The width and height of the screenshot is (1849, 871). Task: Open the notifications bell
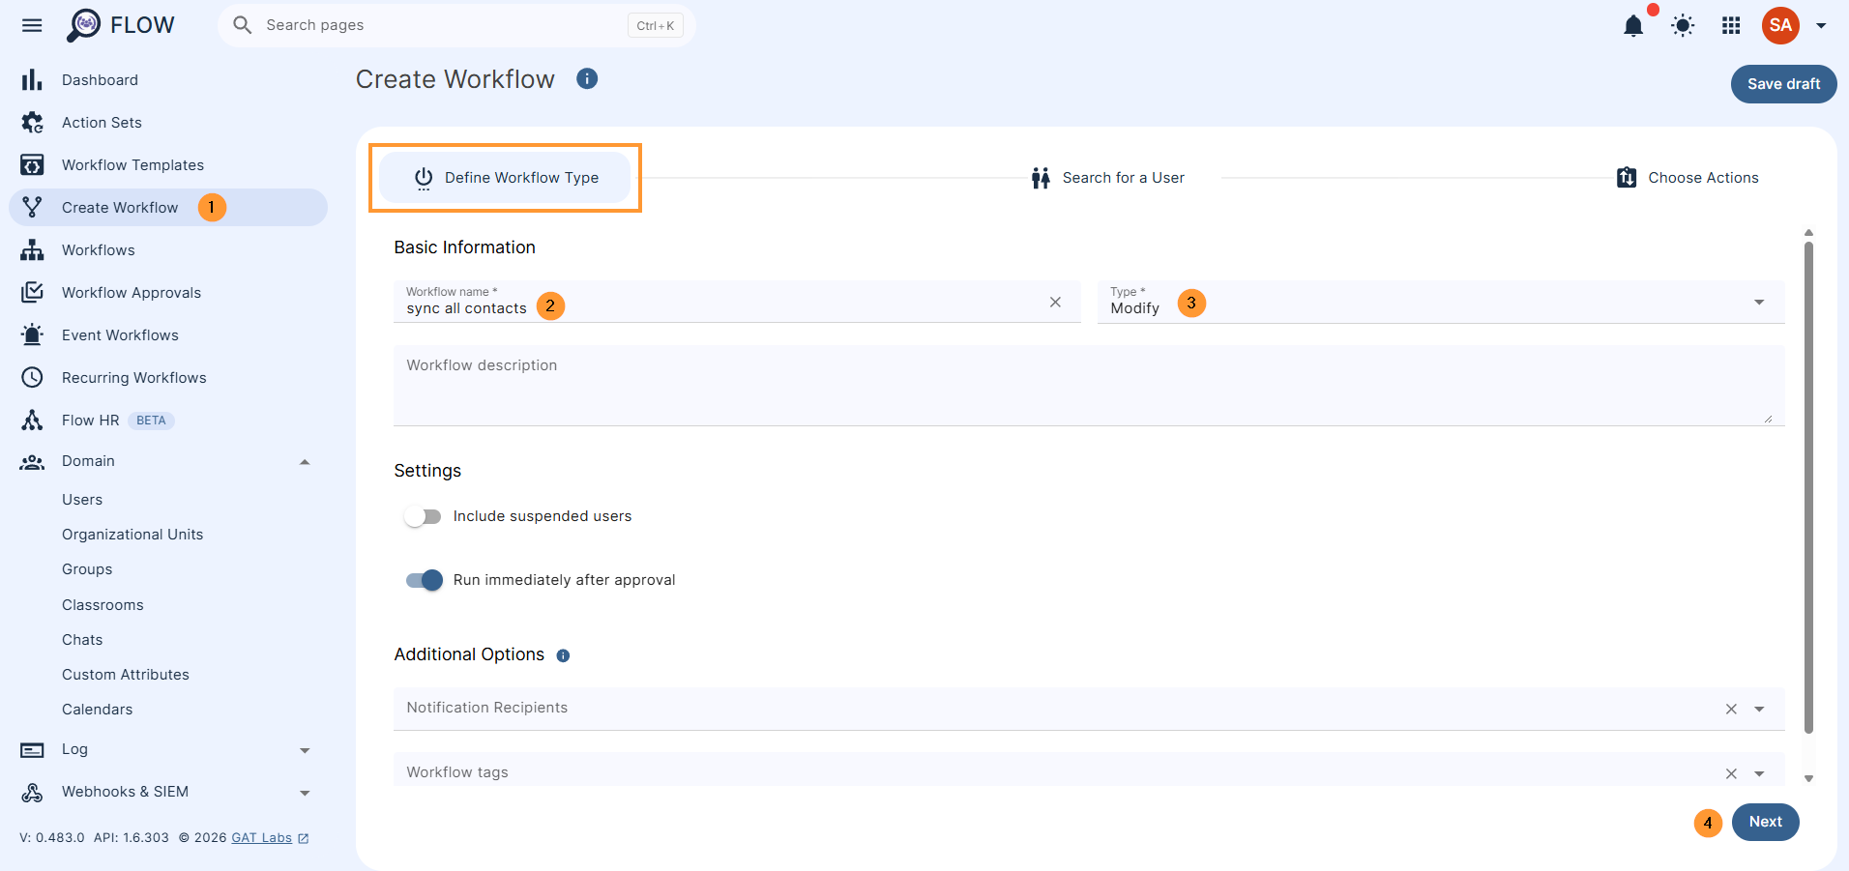pos(1633,26)
